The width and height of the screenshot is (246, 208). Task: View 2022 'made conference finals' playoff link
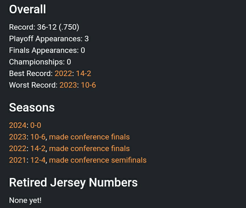[90, 149]
